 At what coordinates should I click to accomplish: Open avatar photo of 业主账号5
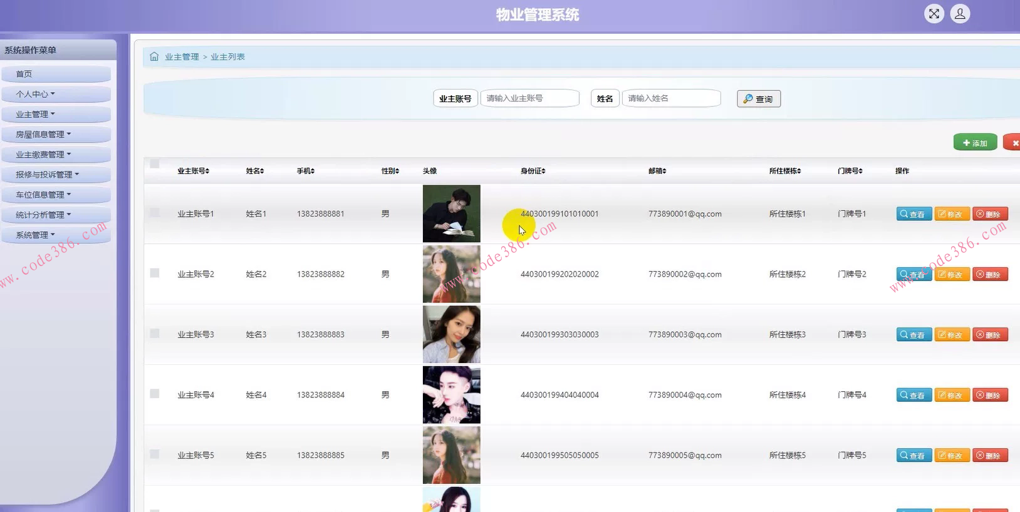click(x=451, y=455)
